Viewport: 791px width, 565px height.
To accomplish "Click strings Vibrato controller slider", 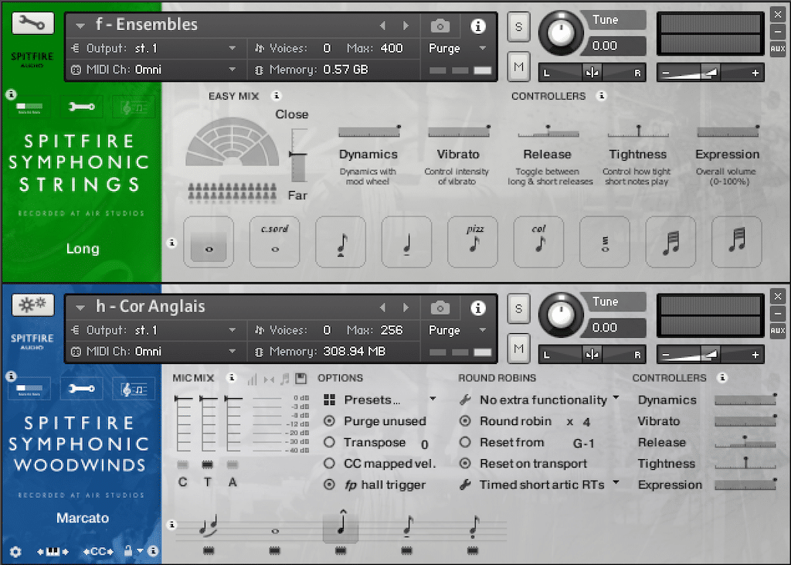I will (459, 132).
